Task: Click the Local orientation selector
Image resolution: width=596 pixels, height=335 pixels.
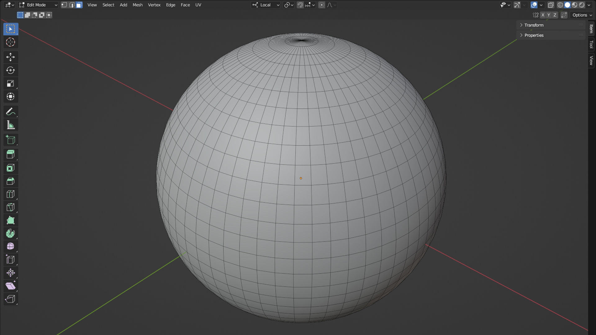Action: [266, 5]
